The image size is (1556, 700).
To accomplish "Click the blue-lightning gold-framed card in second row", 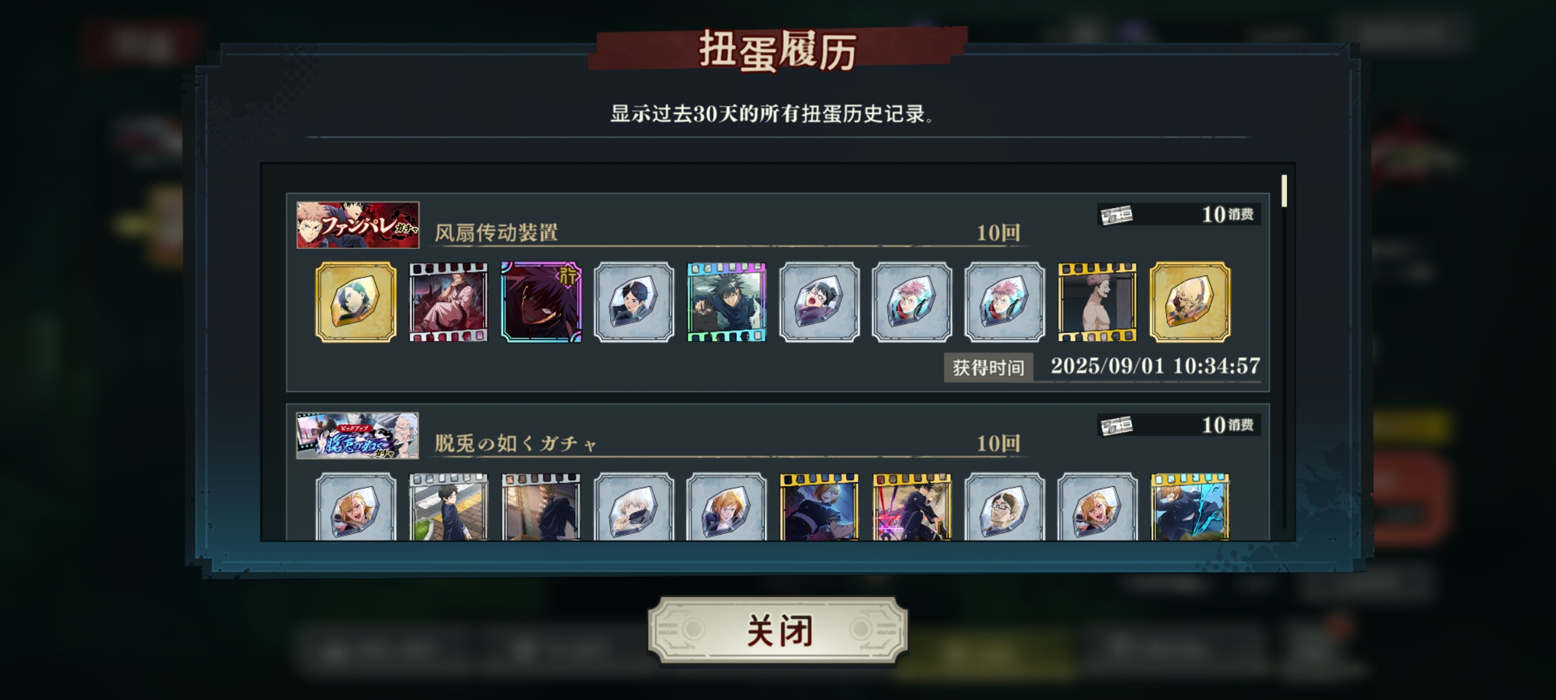I will (1190, 507).
